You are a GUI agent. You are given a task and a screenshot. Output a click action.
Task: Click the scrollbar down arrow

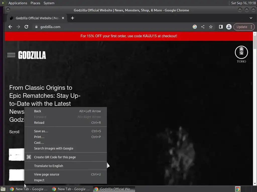click(255, 183)
